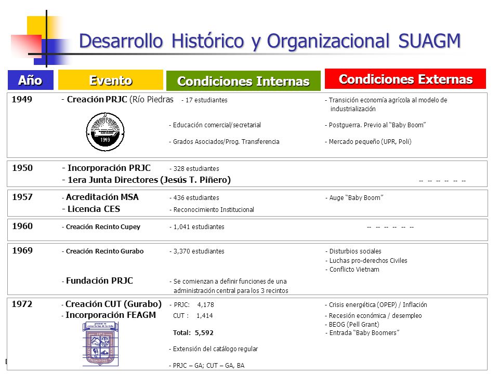The width and height of the screenshot is (499, 374).
Task: Click Disturbios sociales line
Action: click(353, 251)
